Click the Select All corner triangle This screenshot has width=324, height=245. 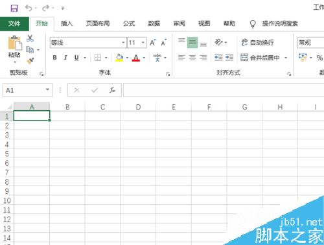pos(10,107)
